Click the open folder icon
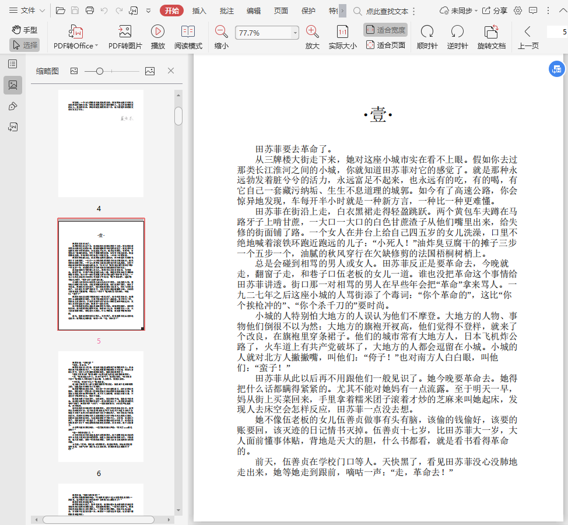The width and height of the screenshot is (568, 525). tap(61, 10)
